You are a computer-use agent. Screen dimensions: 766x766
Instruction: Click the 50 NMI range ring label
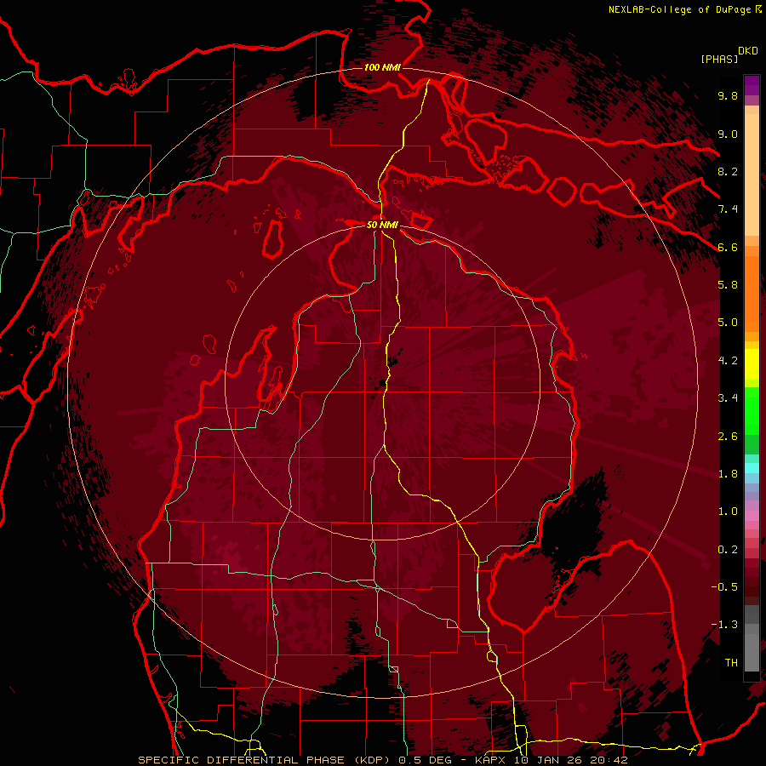tap(382, 225)
